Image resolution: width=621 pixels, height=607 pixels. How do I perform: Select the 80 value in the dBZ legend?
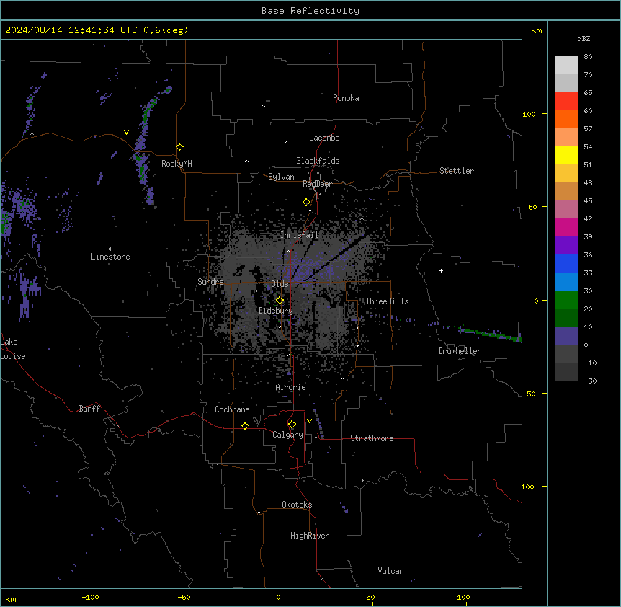588,57
